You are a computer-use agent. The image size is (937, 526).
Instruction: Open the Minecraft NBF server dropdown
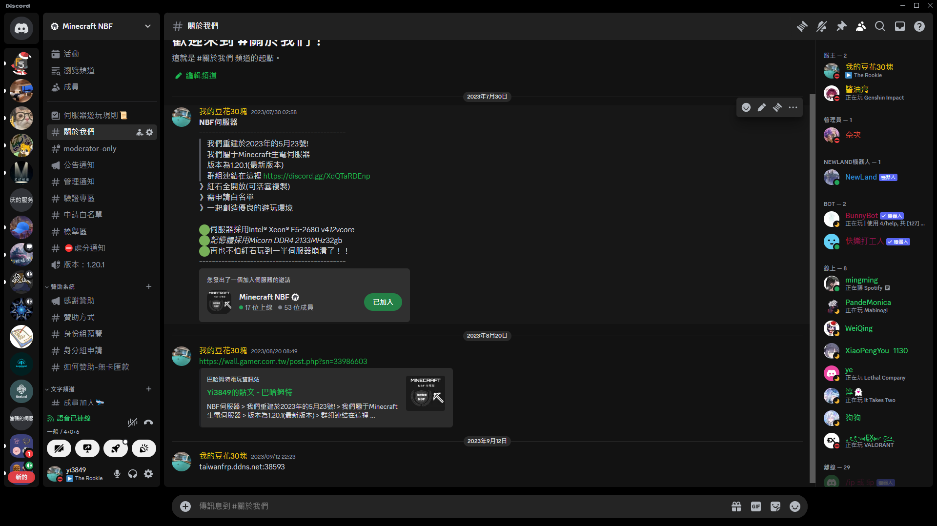[148, 26]
